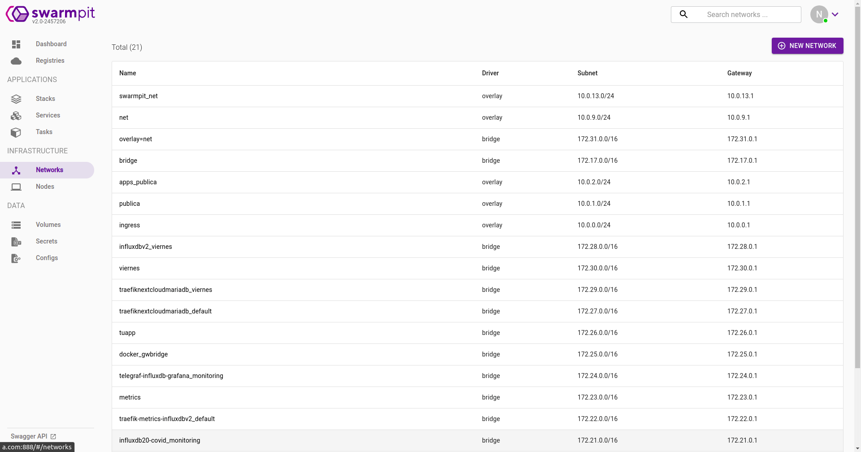Image resolution: width=861 pixels, height=452 pixels.
Task: Click the Tasks box icon
Action: pyautogui.click(x=16, y=132)
